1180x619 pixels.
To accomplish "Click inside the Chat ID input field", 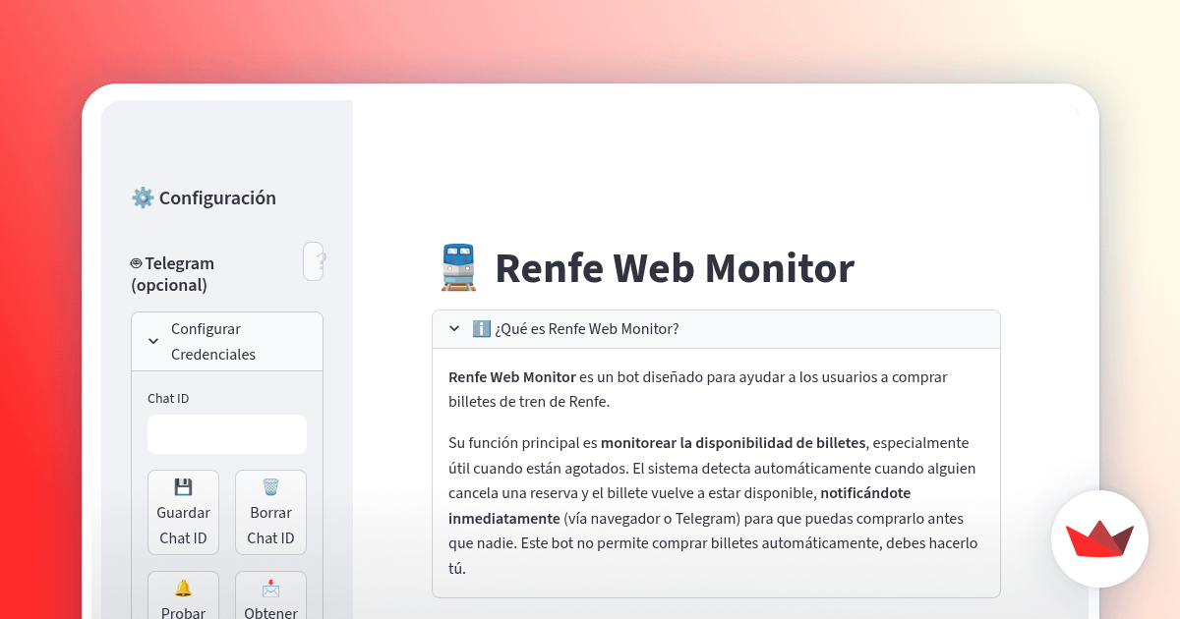I will click(226, 433).
